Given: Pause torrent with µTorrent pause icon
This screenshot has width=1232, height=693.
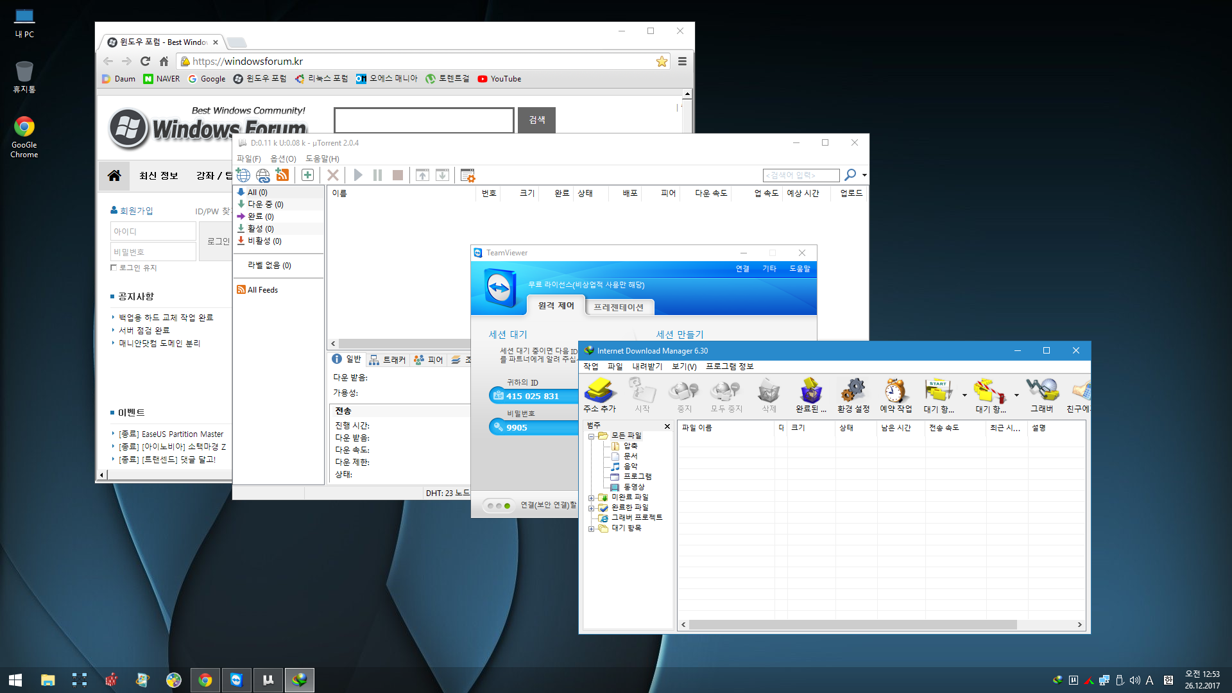Looking at the screenshot, I should (378, 175).
